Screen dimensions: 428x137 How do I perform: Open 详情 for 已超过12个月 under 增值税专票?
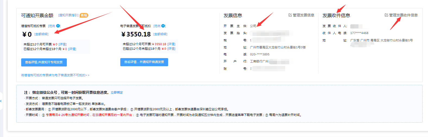coord(72,49)
